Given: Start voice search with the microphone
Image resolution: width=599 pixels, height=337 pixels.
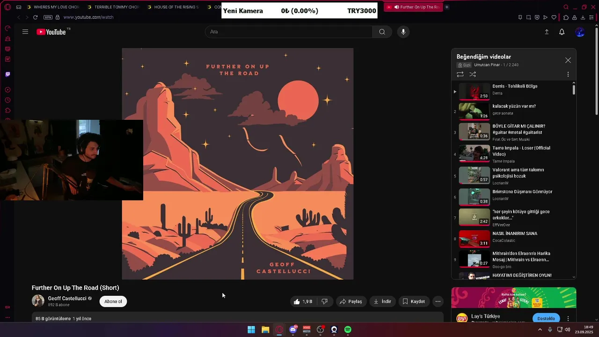Looking at the screenshot, I should pyautogui.click(x=403, y=32).
